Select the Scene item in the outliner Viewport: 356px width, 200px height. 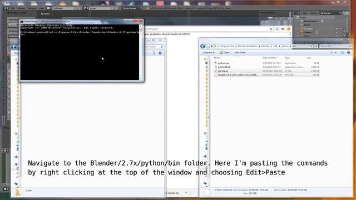pos(303,17)
